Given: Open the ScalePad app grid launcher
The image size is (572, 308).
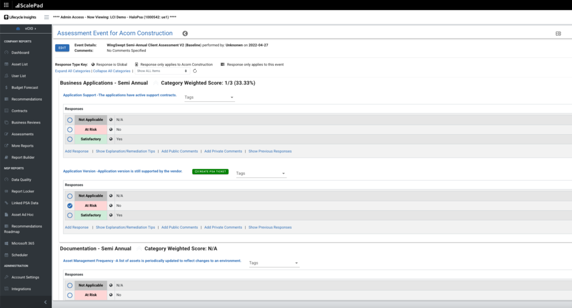Looking at the screenshot, I should click(x=6, y=5).
